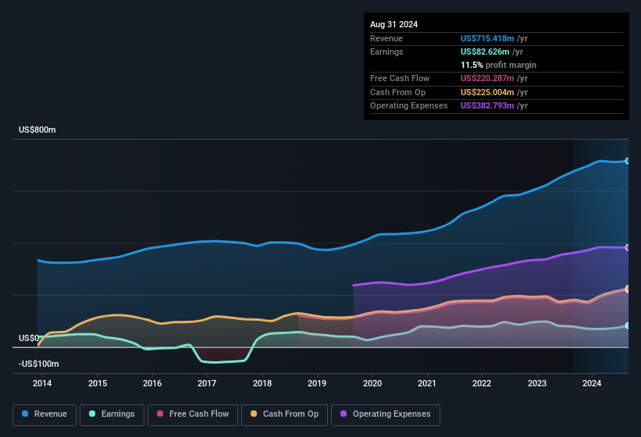Click the Earnings row label in tooltip
The image size is (641, 437).
pos(386,52)
